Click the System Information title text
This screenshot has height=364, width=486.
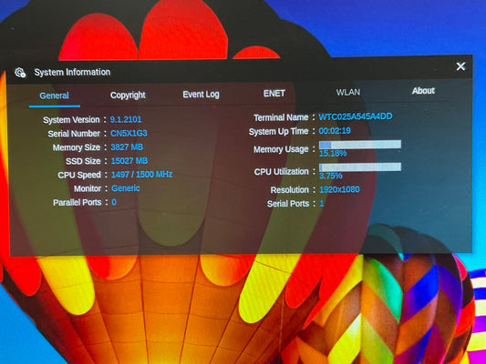[x=72, y=73]
